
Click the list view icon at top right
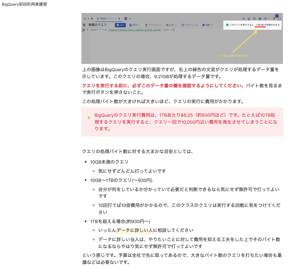(x=244, y=19)
